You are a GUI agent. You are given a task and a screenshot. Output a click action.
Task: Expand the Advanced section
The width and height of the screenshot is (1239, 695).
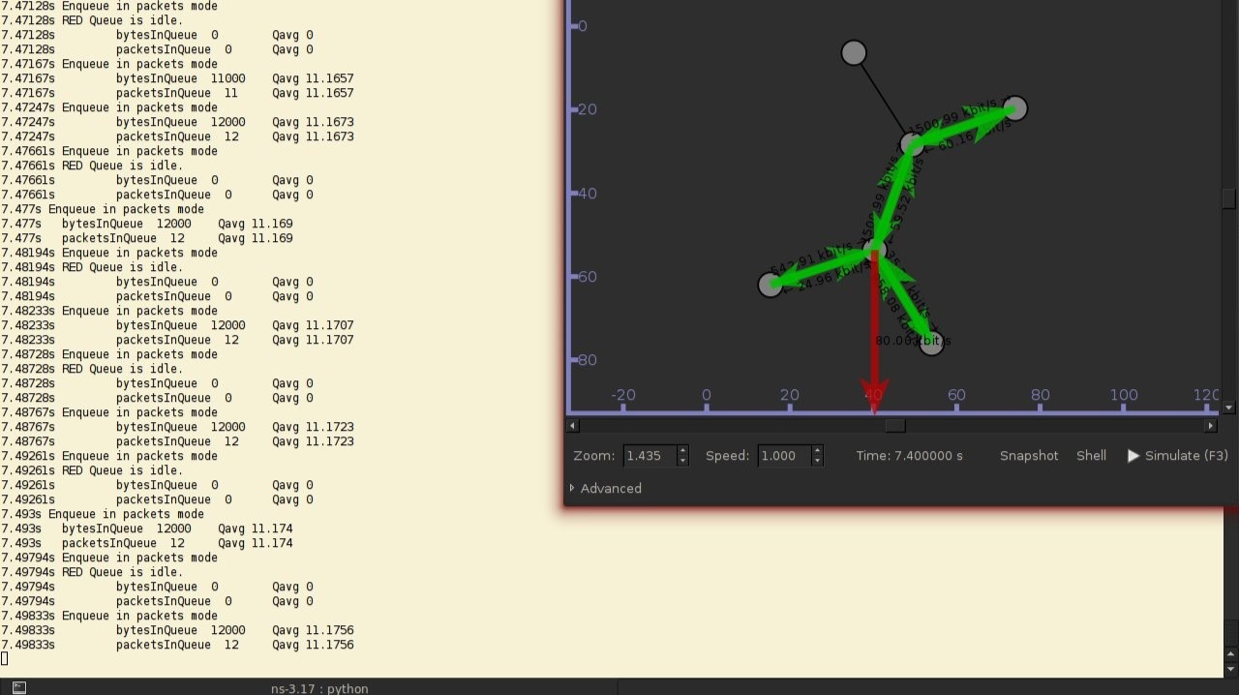pos(606,488)
